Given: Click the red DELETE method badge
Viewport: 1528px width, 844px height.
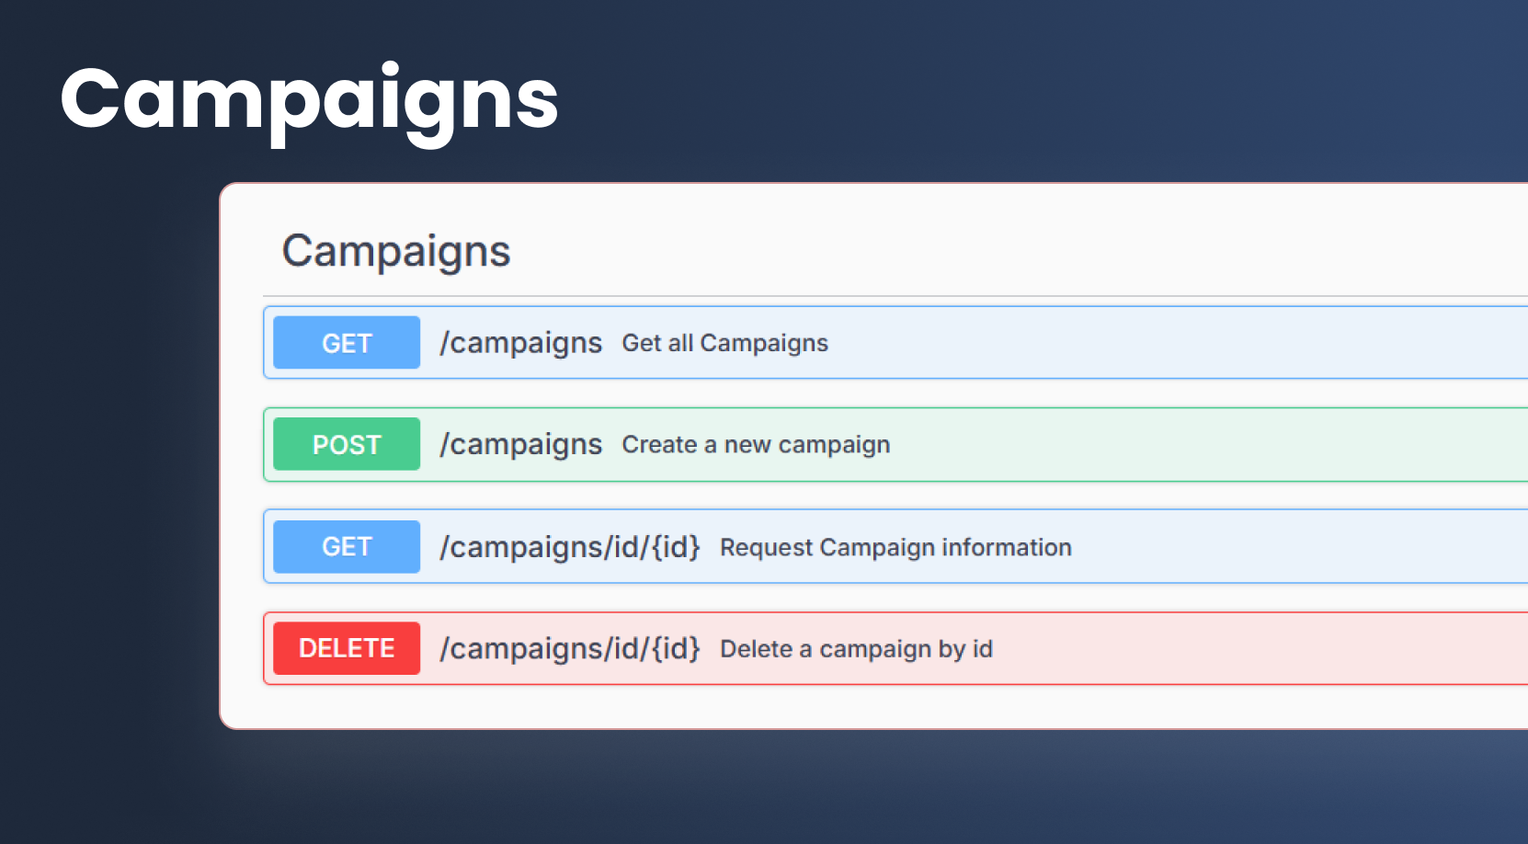Looking at the screenshot, I should point(347,648).
